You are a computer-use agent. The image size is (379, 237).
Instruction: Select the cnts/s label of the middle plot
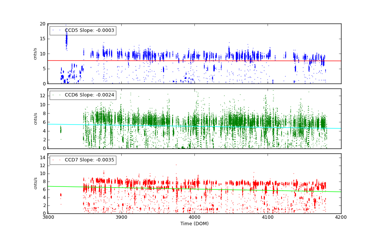[x=35, y=118]
